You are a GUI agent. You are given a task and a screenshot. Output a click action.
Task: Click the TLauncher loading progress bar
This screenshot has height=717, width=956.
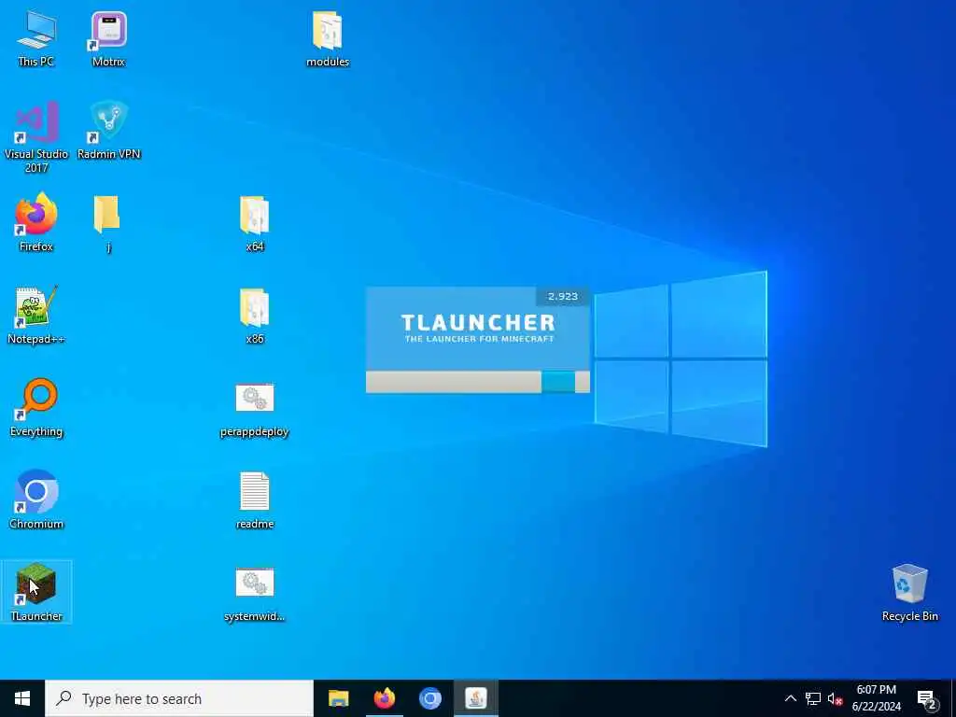[477, 382]
